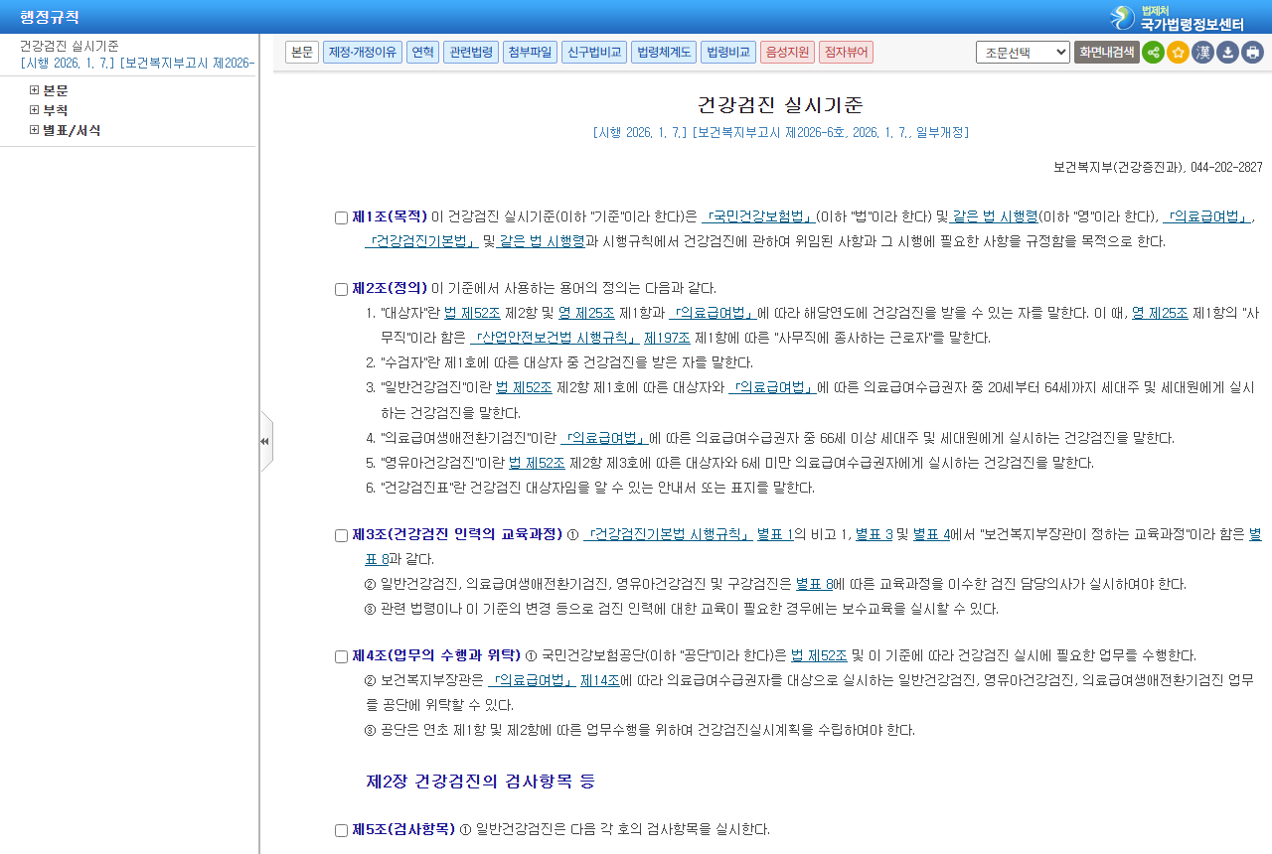The image size is (1272, 854).
Task: Open the 국가법령정보센터 logo home
Action: coord(1177,18)
